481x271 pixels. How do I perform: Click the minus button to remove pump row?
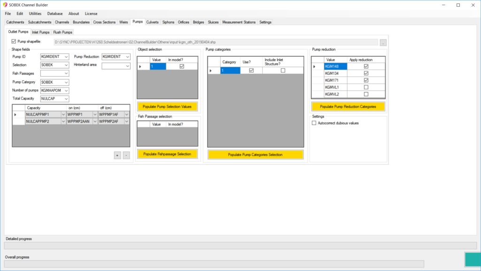coord(126,155)
